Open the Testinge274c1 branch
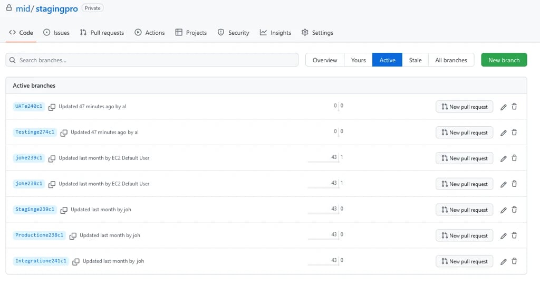 pyautogui.click(x=35, y=132)
